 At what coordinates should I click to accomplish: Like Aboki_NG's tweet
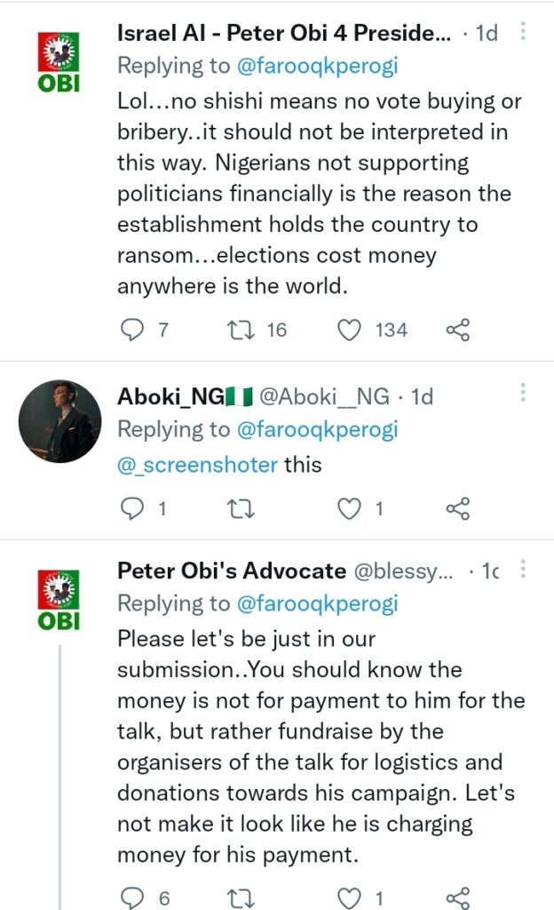point(352,508)
